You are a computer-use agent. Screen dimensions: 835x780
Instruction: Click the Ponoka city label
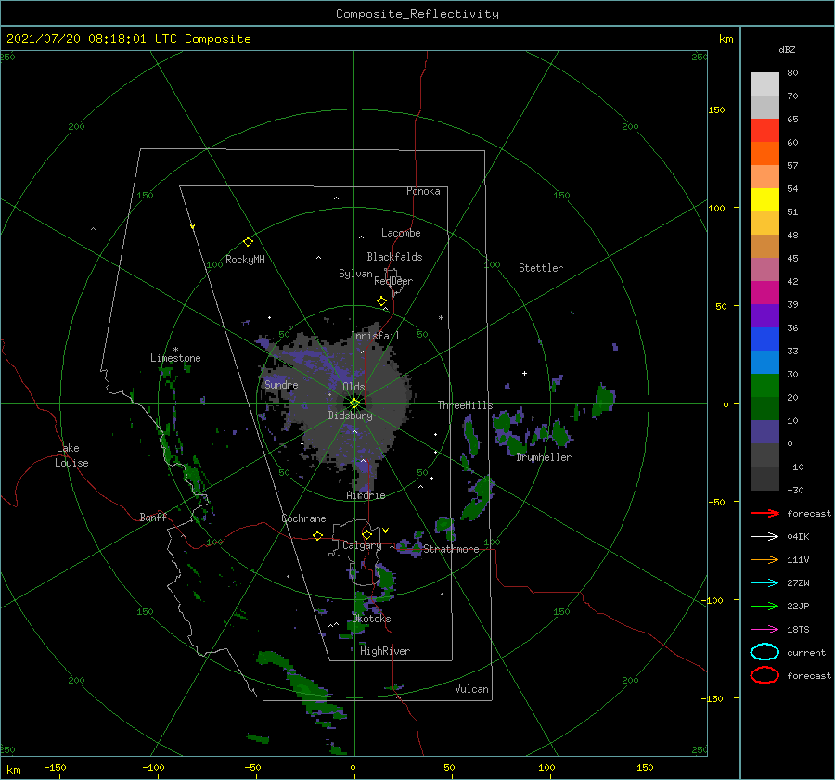[423, 191]
